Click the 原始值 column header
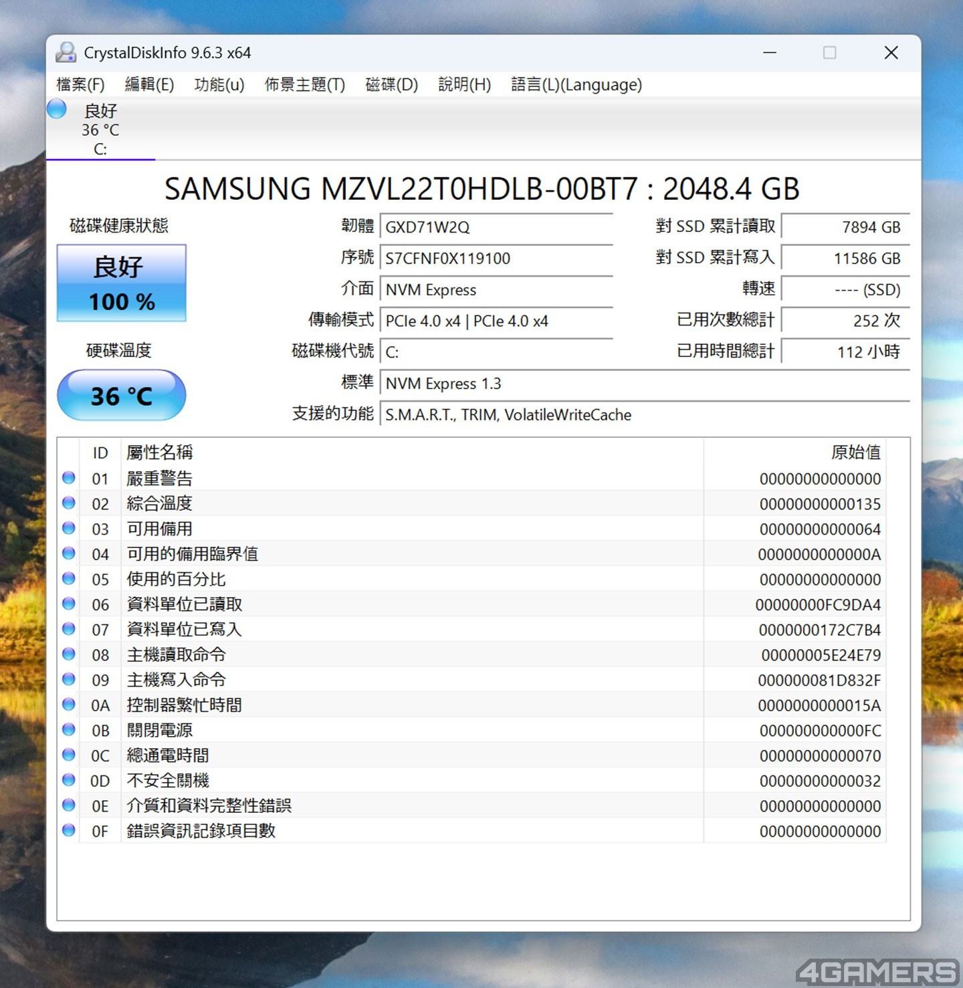This screenshot has width=963, height=988. pyautogui.click(x=794, y=453)
